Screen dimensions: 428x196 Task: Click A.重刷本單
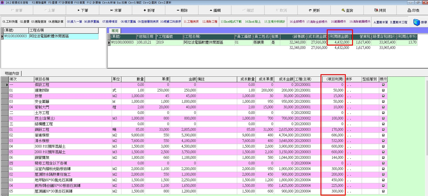pyautogui.click(x=381, y=22)
